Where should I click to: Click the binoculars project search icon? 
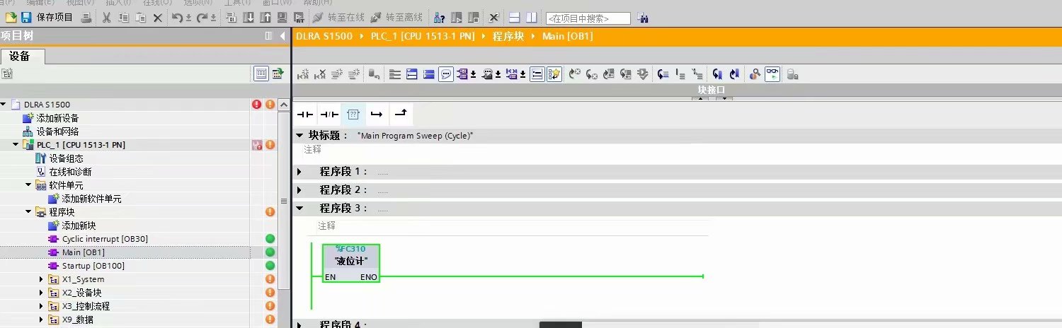[x=643, y=18]
